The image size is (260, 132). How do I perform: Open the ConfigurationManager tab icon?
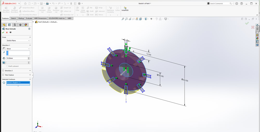(x=15, y=25)
